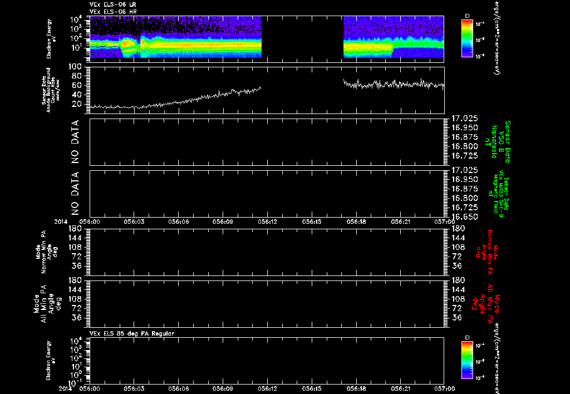Click the ELS-06 spectrogram segment after the data gap
Image resolution: width=570 pixels, height=394 pixels.
[x=394, y=37]
